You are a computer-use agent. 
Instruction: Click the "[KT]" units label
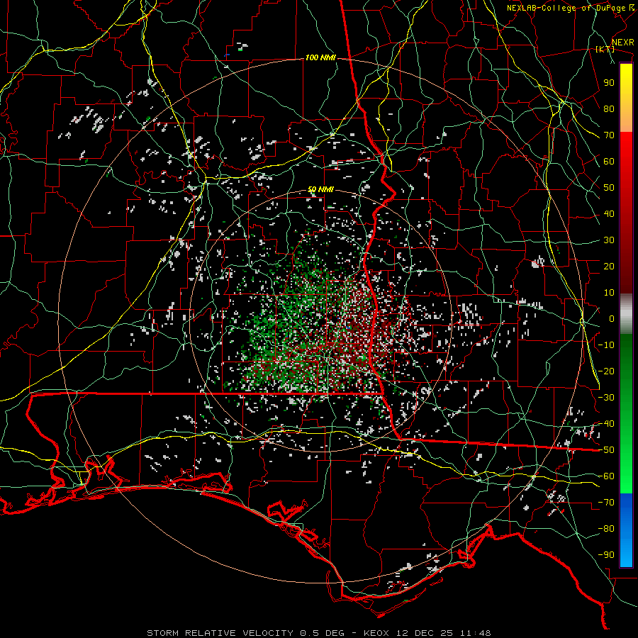pos(605,49)
